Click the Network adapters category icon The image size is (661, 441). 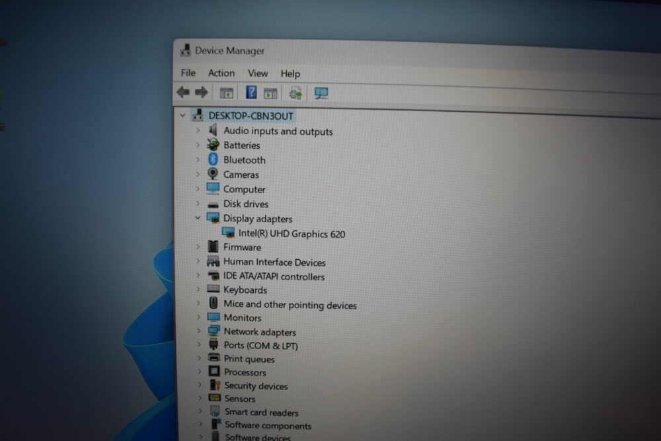[214, 331]
